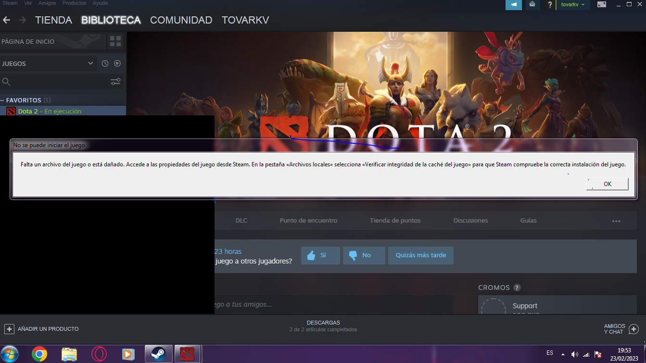Open advanced filter sliders icon
Image resolution: width=646 pixels, height=363 pixels.
click(115, 82)
